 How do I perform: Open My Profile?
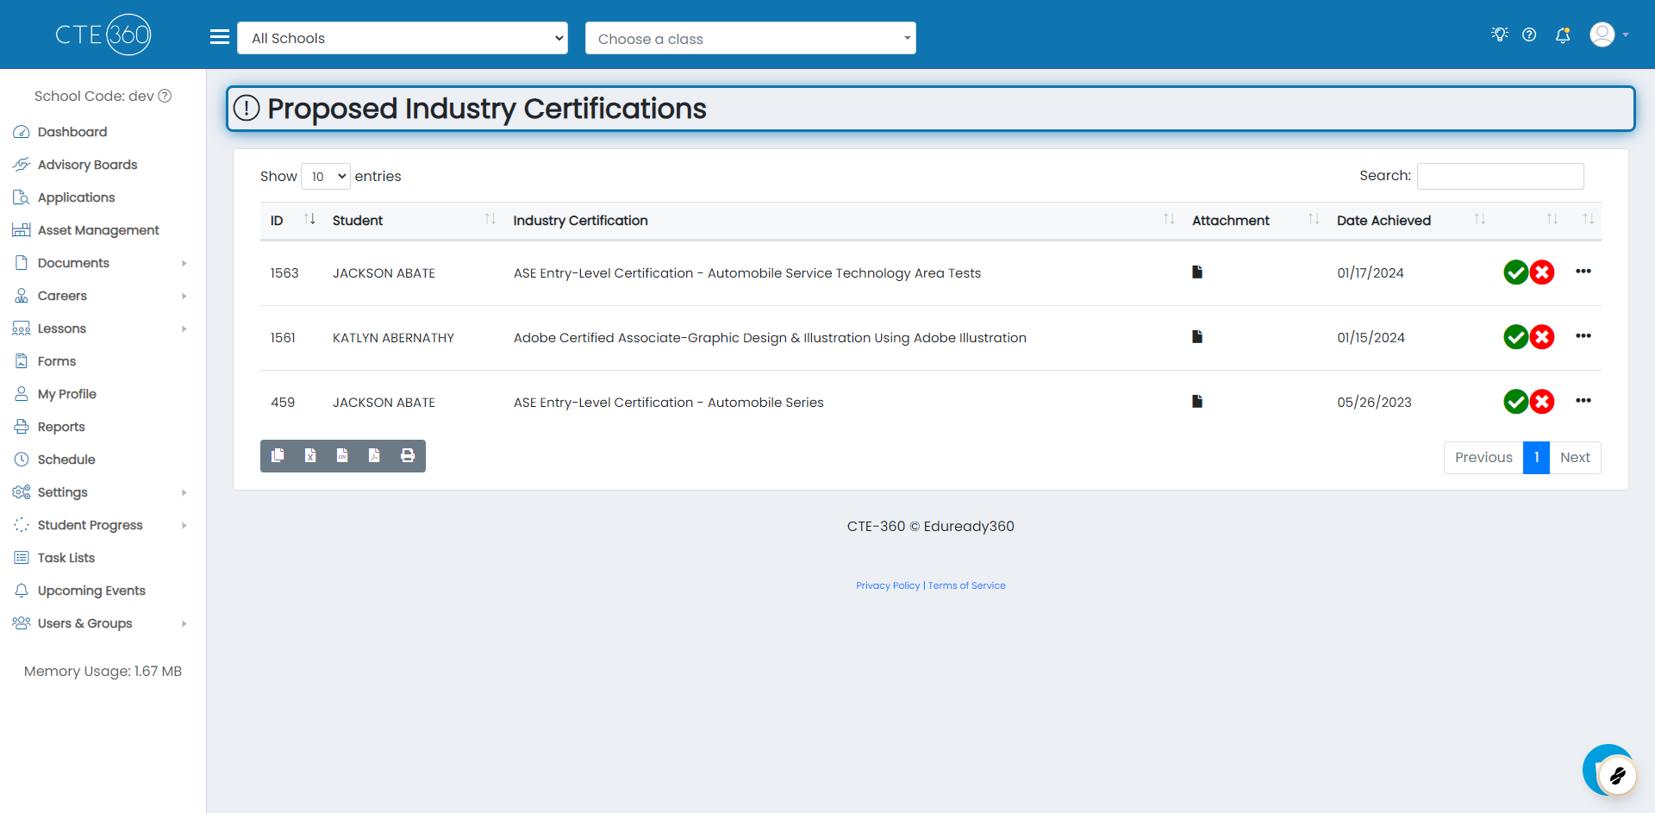coord(66,394)
